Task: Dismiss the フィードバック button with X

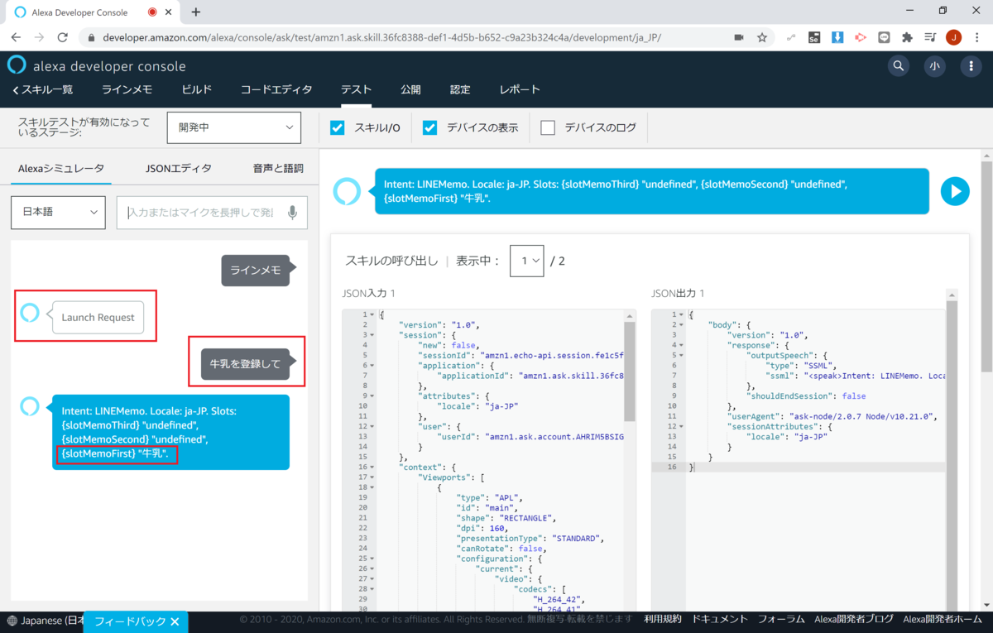Action: pyautogui.click(x=175, y=621)
